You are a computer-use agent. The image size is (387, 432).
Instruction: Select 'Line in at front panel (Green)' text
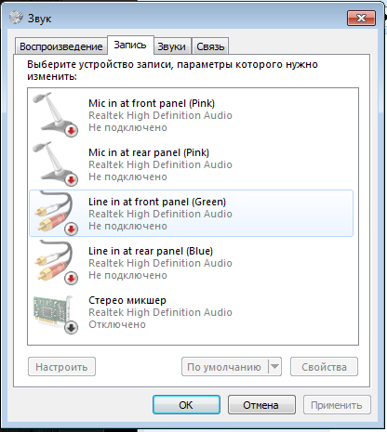point(157,202)
